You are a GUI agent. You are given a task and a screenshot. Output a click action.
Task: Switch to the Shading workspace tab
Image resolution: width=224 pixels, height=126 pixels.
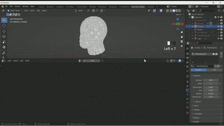(x=92, y=7)
